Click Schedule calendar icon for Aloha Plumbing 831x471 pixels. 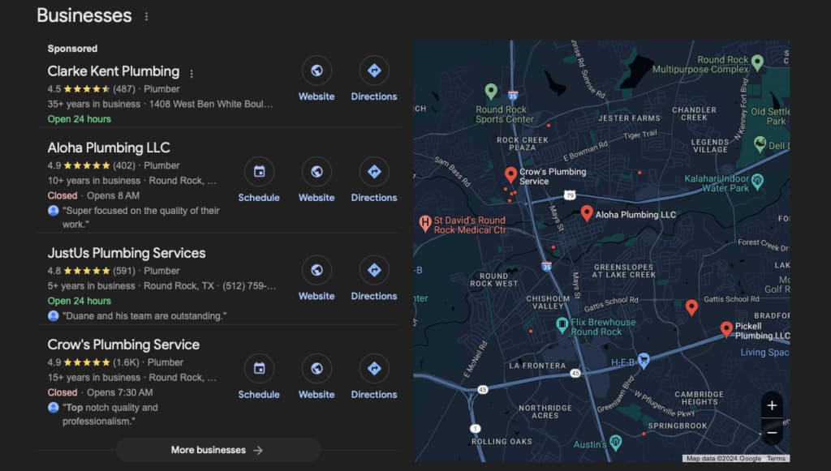click(x=259, y=172)
